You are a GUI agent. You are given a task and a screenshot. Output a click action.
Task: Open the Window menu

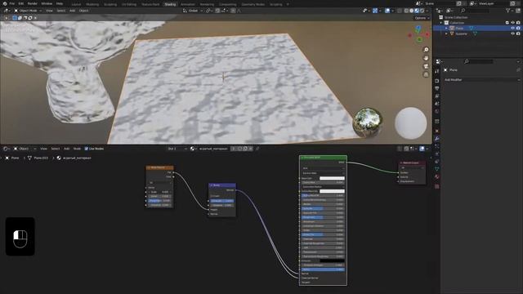coord(47,3)
